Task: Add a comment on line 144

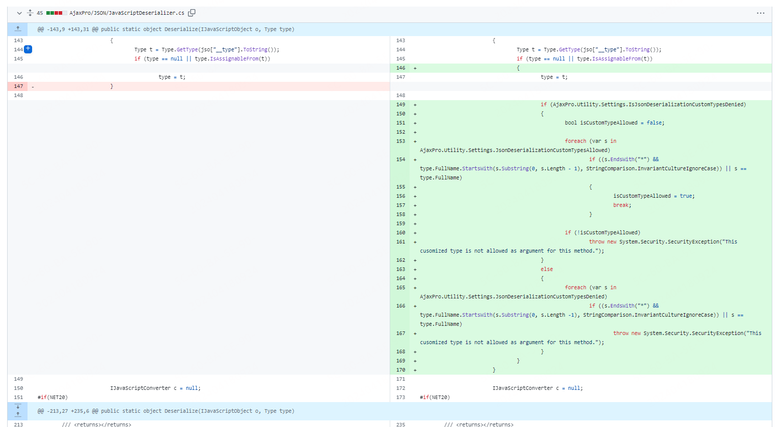Action: (28, 49)
